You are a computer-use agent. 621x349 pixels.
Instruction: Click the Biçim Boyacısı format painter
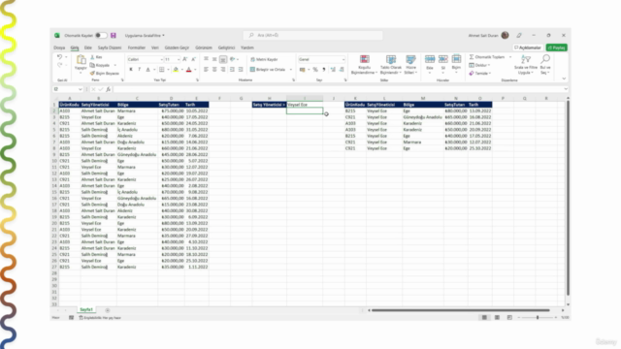pos(105,74)
